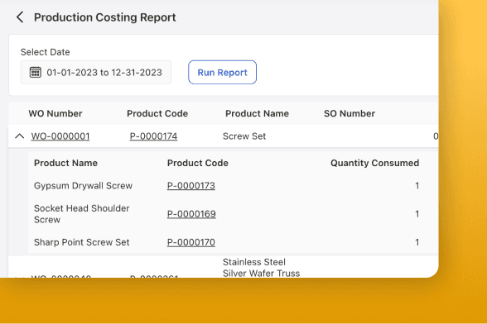The height and width of the screenshot is (324, 487).
Task: Open product code P-0000174 link
Action: pos(153,136)
